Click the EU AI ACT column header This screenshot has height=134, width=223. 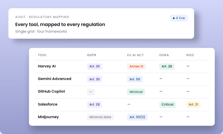pyautogui.click(x=136, y=55)
